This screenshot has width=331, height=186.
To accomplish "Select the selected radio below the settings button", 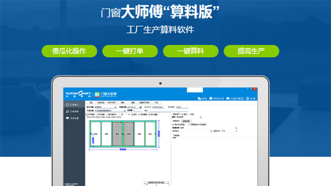I will click(x=173, y=124).
